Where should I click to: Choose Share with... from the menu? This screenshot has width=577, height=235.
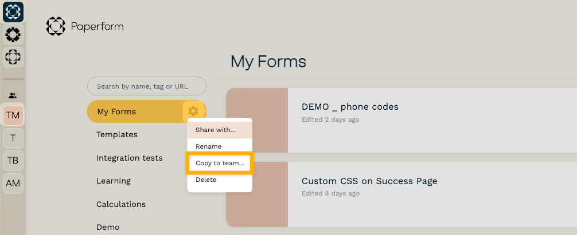(x=220, y=130)
